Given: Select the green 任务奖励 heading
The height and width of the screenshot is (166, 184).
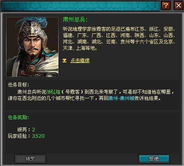Looking at the screenshot, I should (18, 117).
